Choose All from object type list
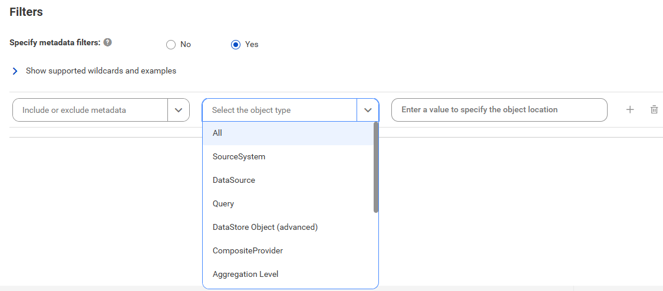663x291 pixels. 288,133
